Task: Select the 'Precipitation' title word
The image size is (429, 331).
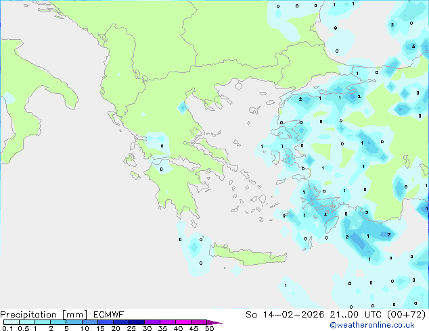Action: click(28, 315)
